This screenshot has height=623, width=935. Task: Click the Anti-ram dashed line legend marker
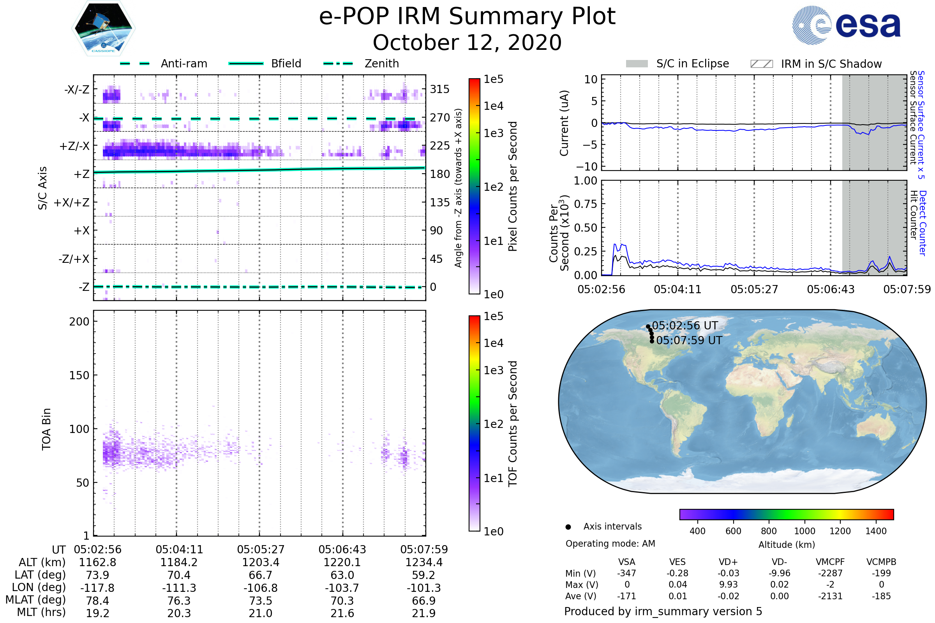tap(135, 63)
